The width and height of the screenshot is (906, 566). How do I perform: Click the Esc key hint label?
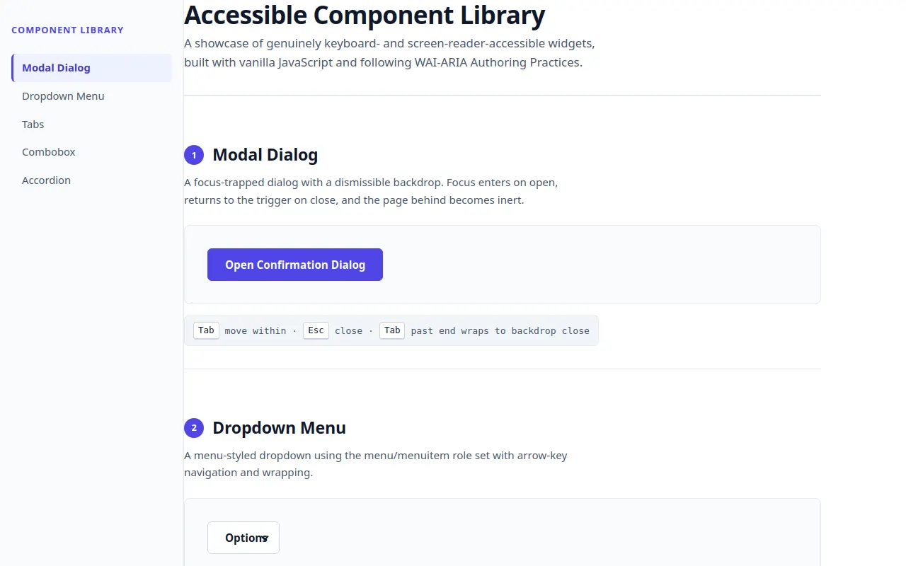[316, 330]
